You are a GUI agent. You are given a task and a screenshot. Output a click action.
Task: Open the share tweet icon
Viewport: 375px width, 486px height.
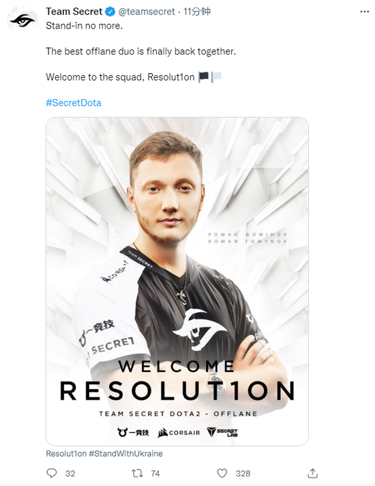point(313,473)
